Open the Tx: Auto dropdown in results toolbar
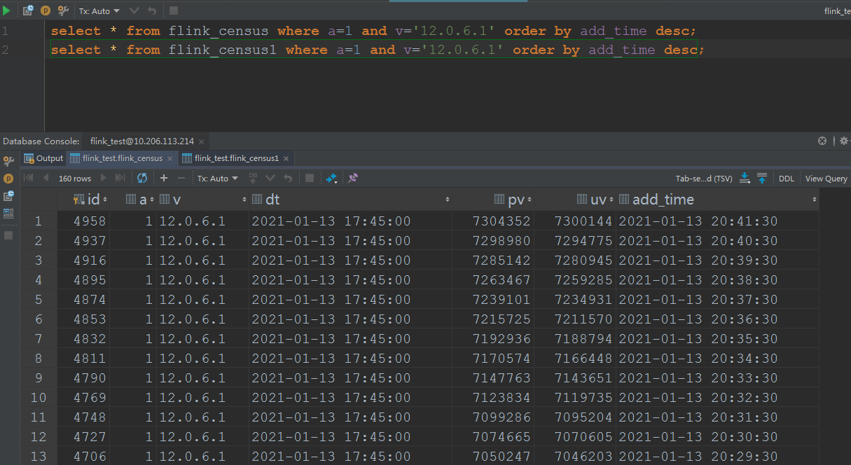This screenshot has width=851, height=465. click(x=217, y=179)
